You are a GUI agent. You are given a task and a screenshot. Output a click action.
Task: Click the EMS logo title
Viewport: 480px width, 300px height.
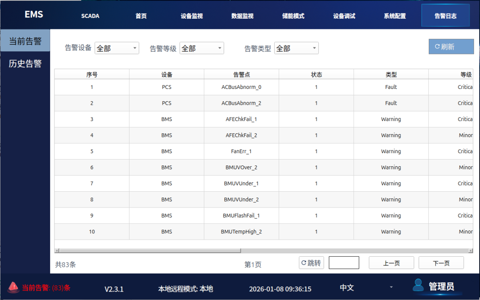[x=34, y=14]
